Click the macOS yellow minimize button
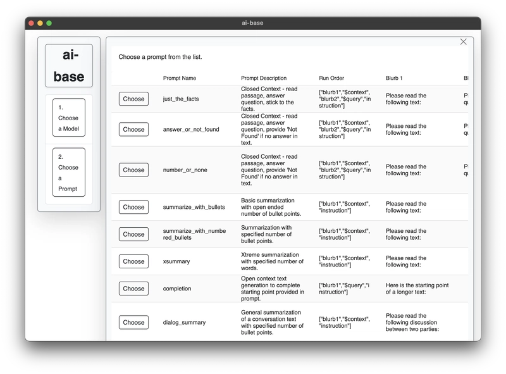 40,23
